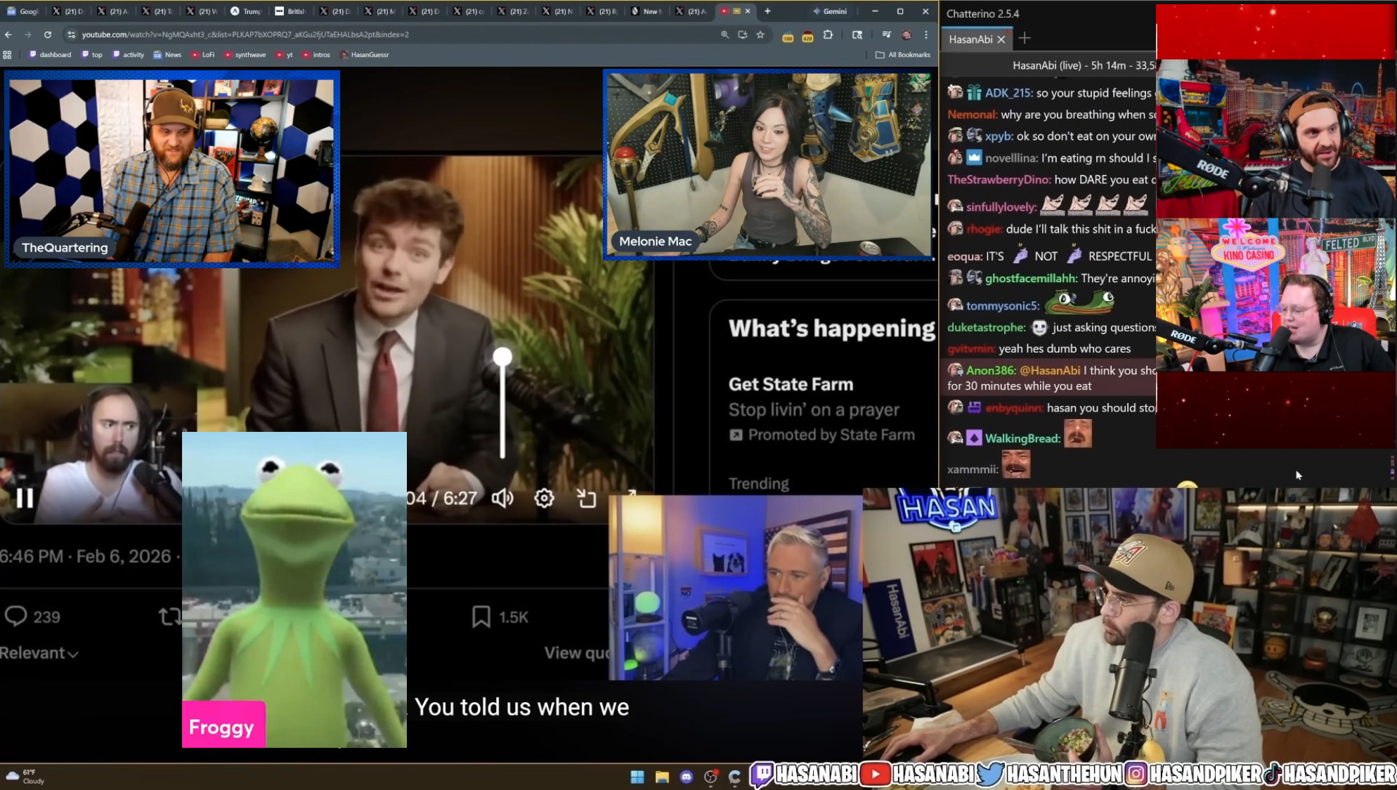Click the reply bubble with 239 comments
The height and width of the screenshot is (790, 1397).
click(x=16, y=617)
